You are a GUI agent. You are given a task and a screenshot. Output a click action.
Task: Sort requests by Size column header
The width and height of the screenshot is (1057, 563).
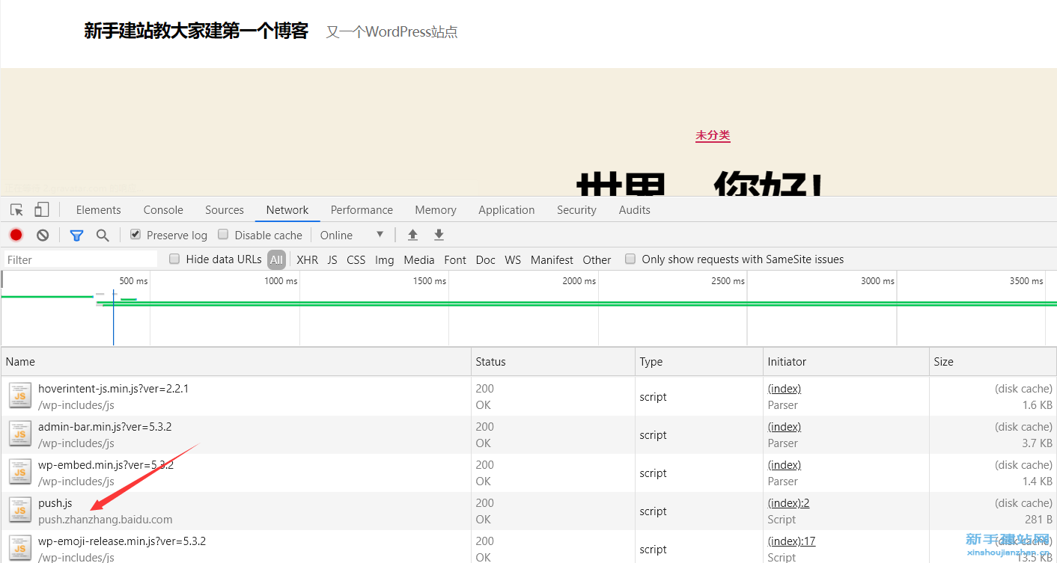tap(943, 362)
